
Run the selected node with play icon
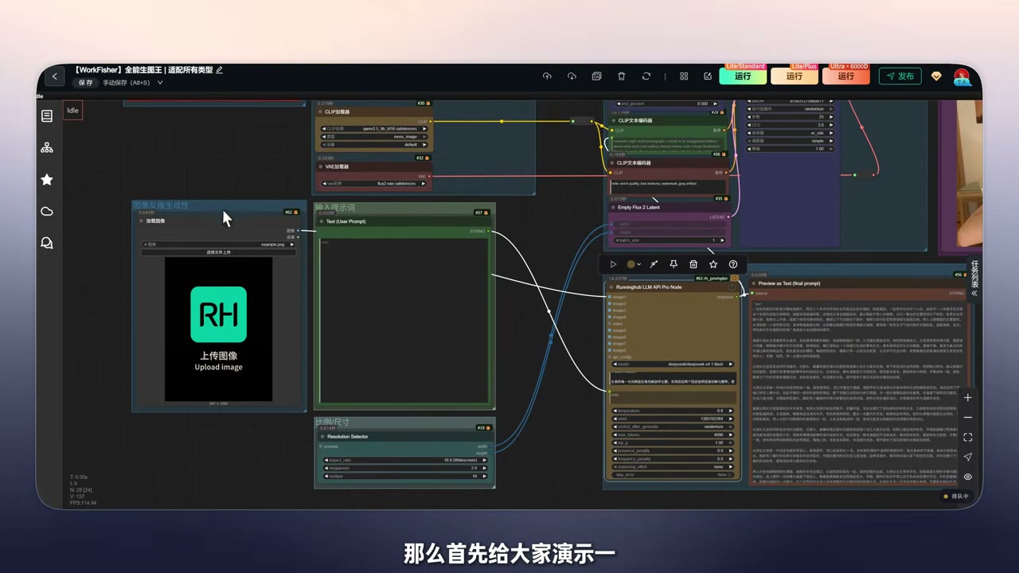[x=613, y=264]
